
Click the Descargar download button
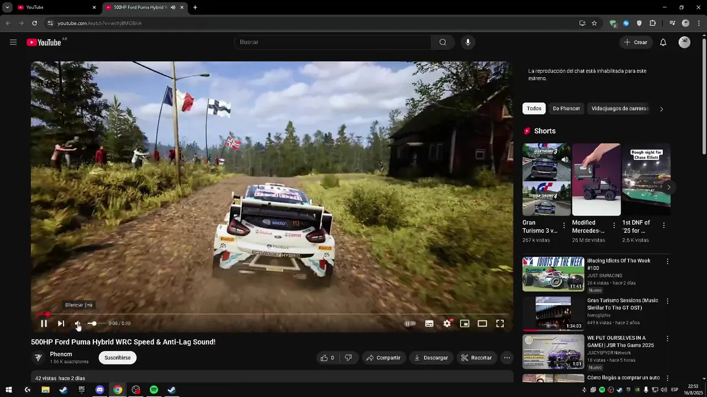coord(431,358)
